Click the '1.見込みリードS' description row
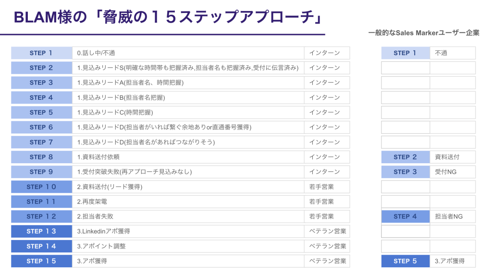The width and height of the screenshot is (492, 274). (x=187, y=68)
